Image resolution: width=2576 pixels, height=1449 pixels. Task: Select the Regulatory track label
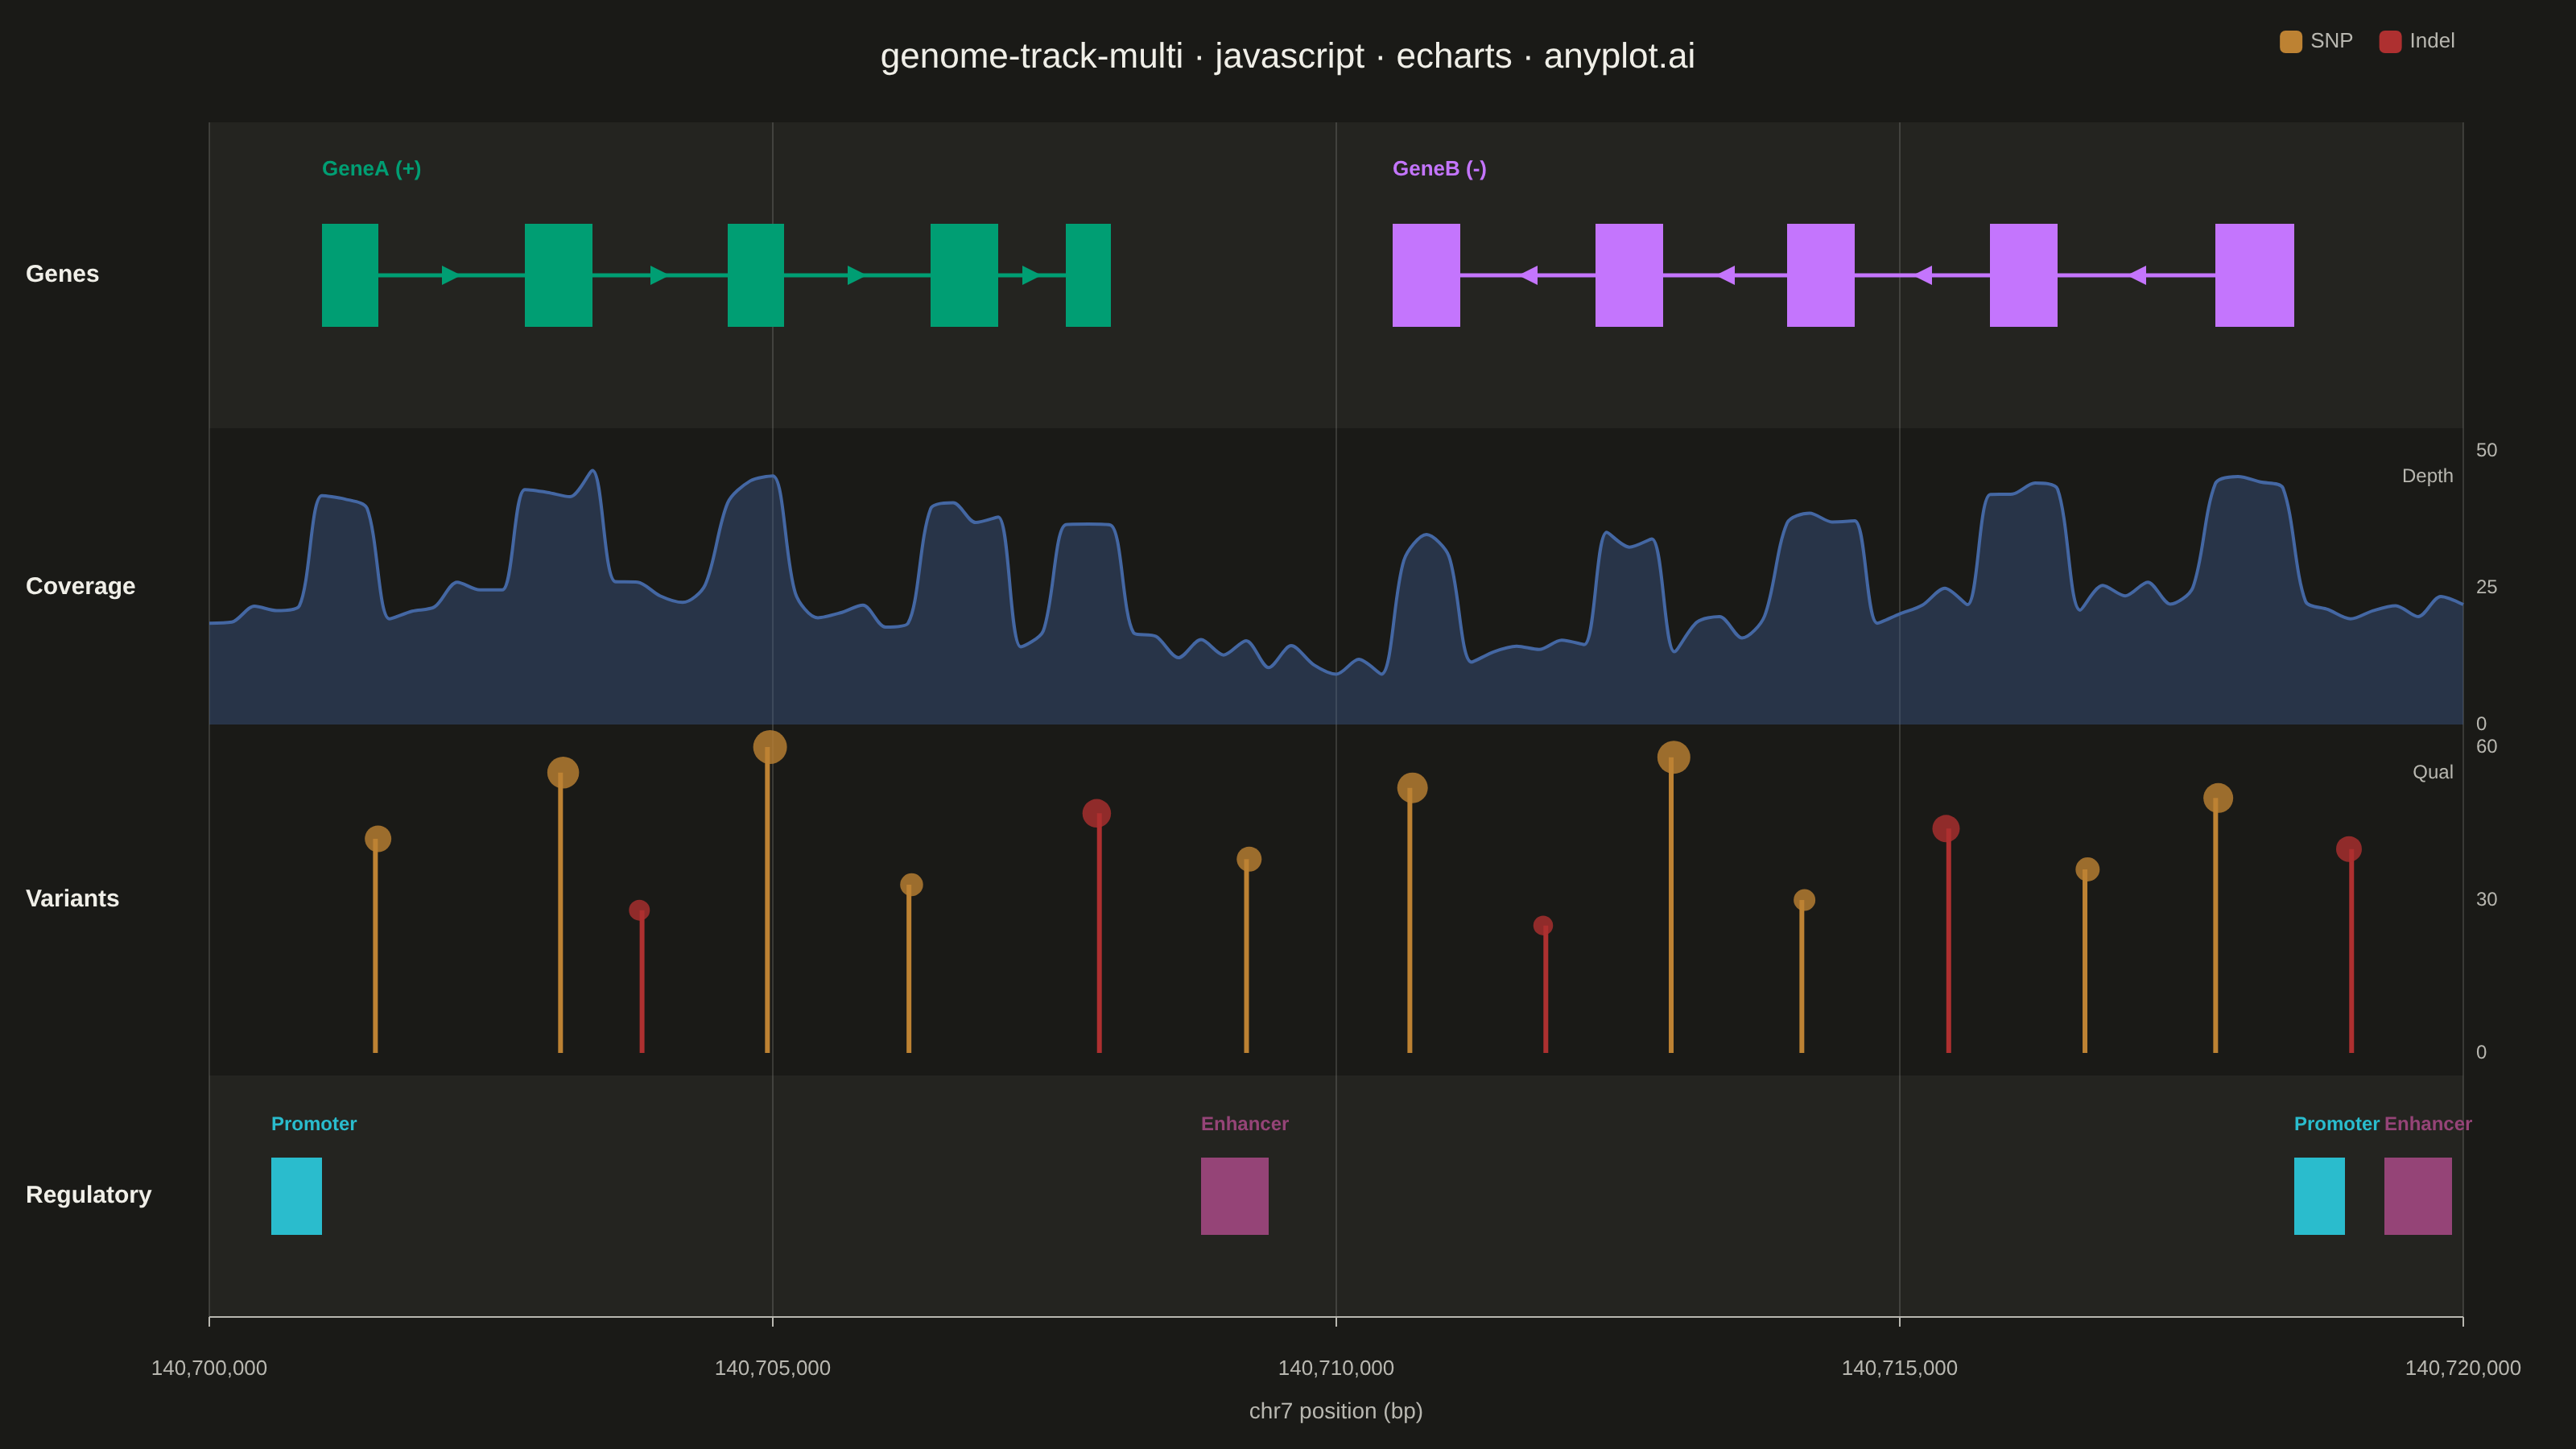pyautogui.click(x=88, y=1194)
